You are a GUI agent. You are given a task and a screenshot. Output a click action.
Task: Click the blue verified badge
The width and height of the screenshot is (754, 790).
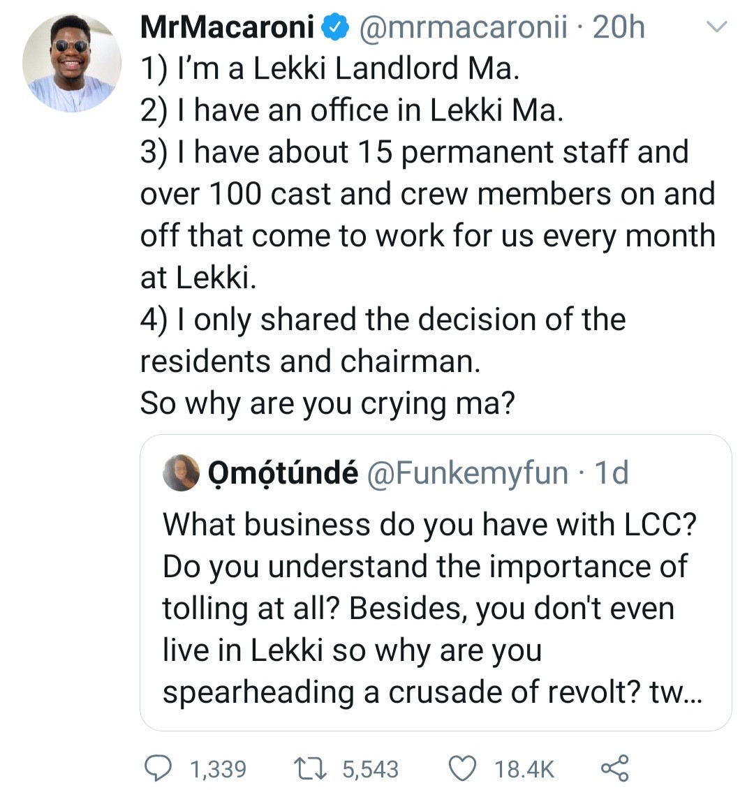[x=336, y=28]
